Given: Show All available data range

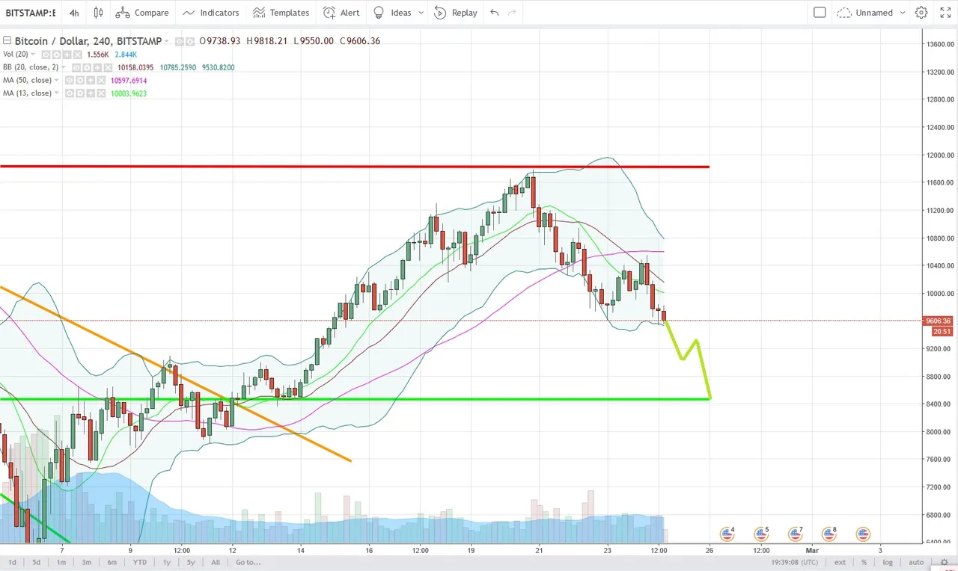Looking at the screenshot, I should tap(216, 562).
